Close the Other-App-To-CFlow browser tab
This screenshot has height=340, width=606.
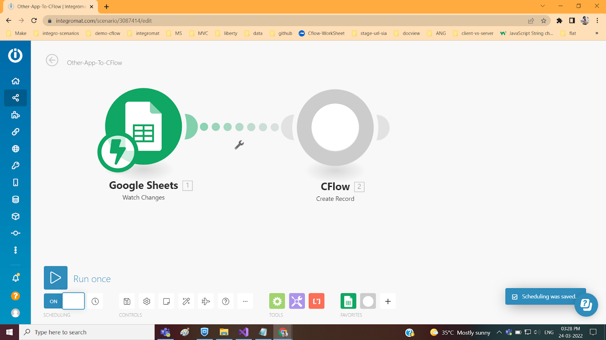[x=92, y=7]
